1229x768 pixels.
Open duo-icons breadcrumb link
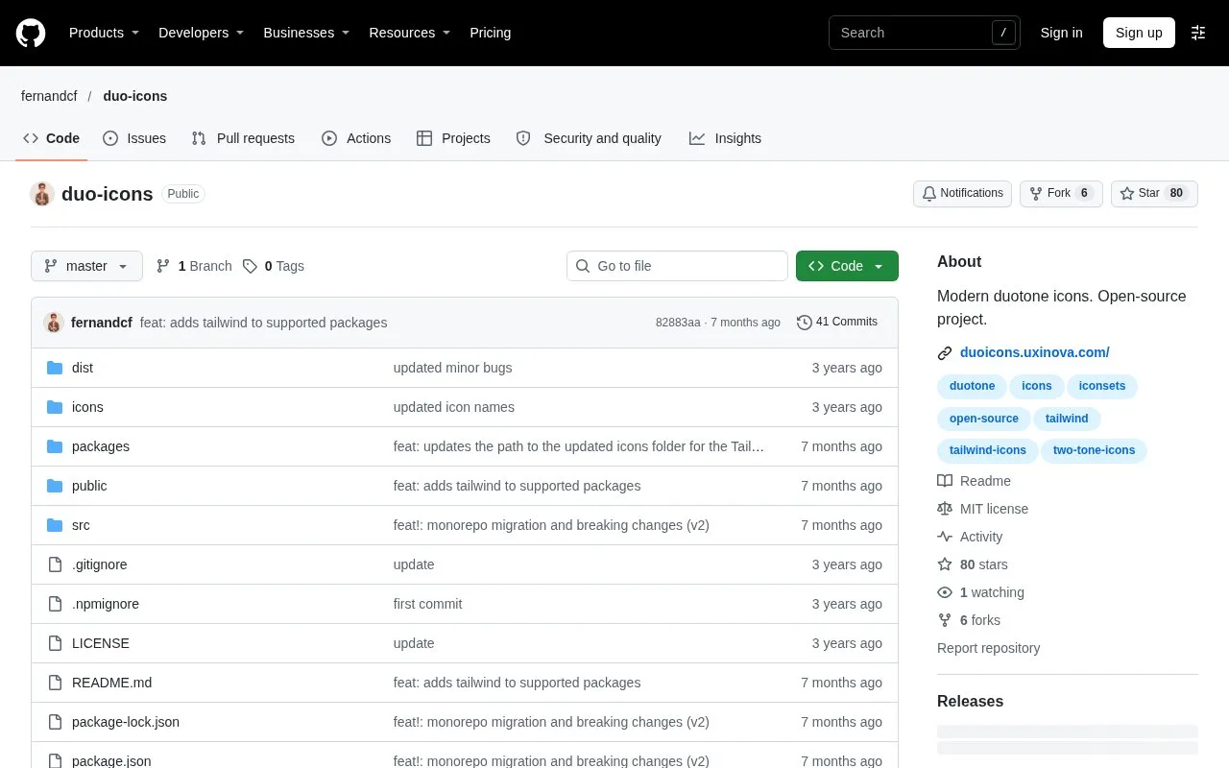click(x=135, y=96)
